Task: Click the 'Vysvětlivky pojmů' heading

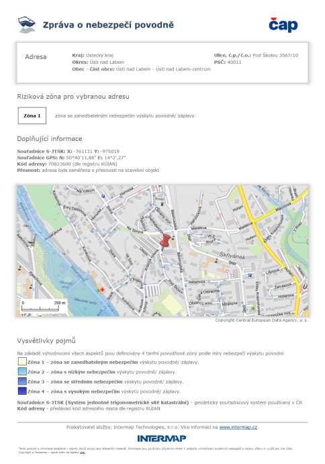Action: tap(46, 340)
